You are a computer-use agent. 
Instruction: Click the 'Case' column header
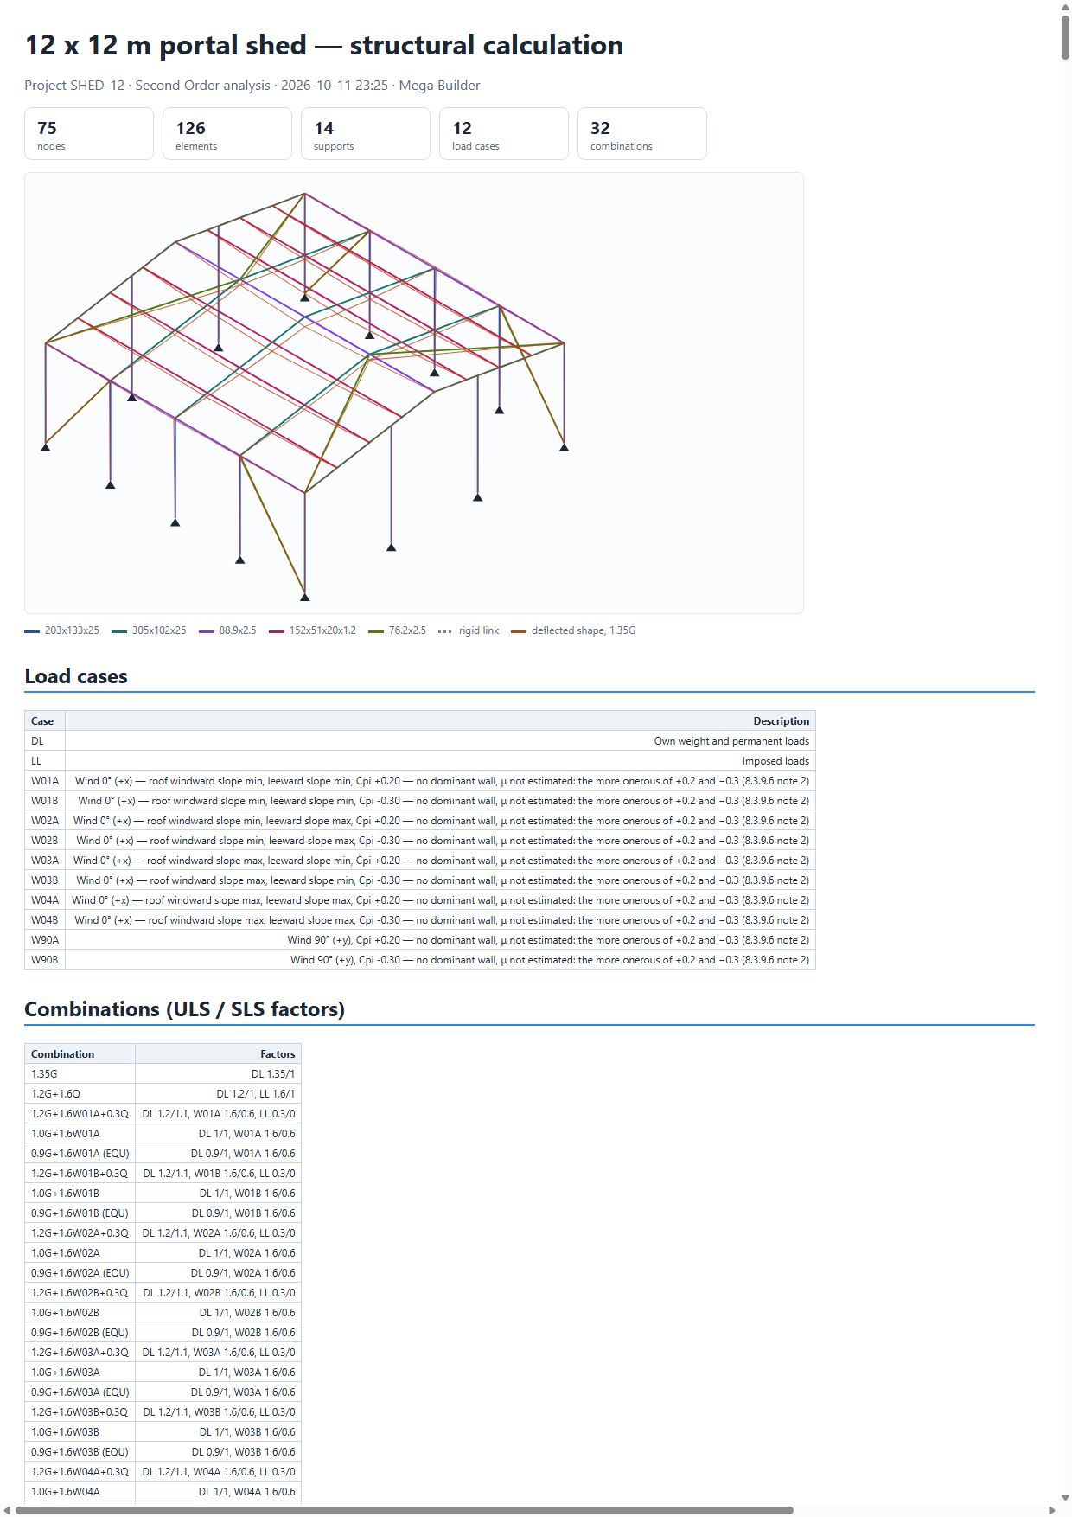point(45,721)
